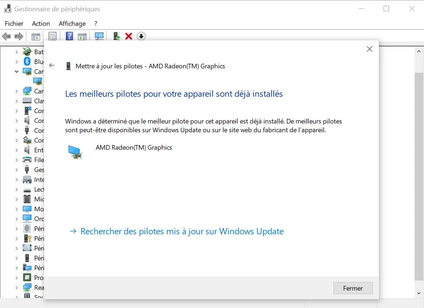Screen dimensions: 424x308
Task: Click the Fermer button
Action: tap(353, 288)
